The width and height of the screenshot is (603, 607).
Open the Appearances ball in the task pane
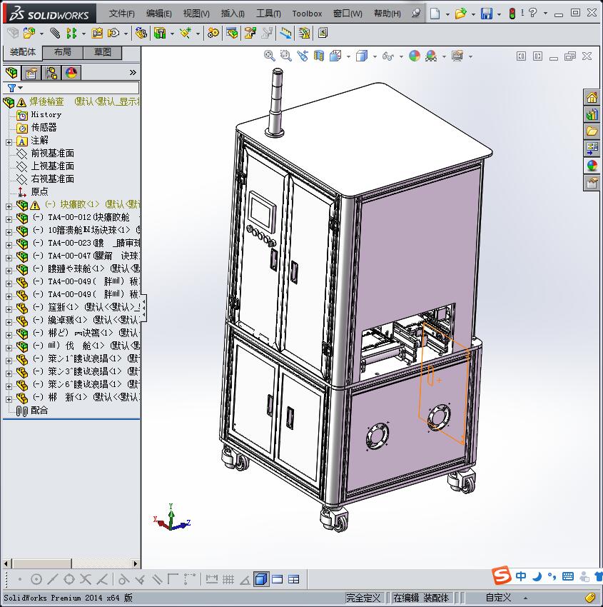click(x=592, y=166)
